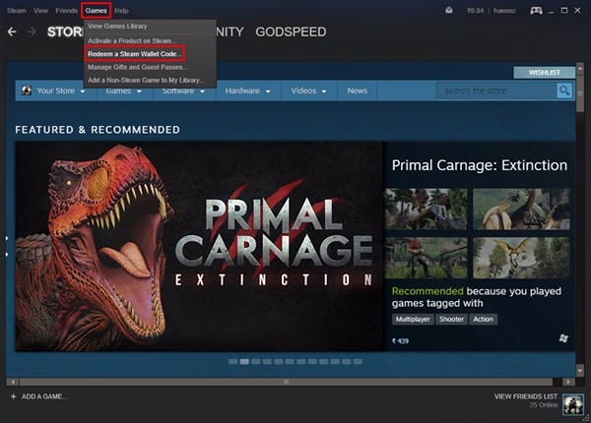Click inside the search the store field
The height and width of the screenshot is (423, 591).
(x=496, y=91)
